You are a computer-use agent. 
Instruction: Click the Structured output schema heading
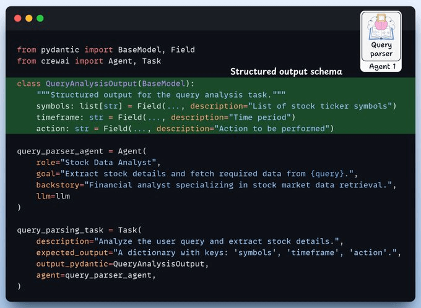[x=286, y=72]
